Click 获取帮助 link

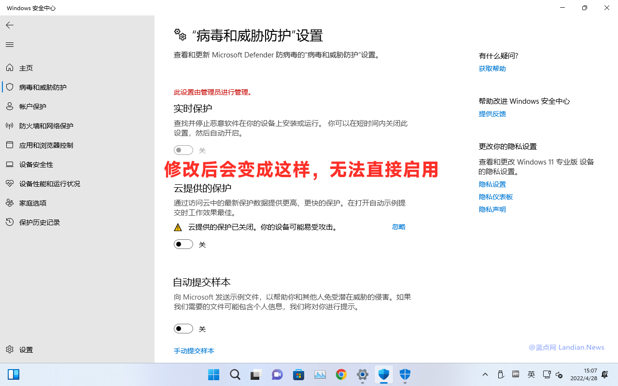coord(492,69)
